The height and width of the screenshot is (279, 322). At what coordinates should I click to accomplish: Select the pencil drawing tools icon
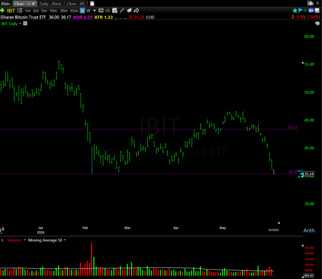122,10
